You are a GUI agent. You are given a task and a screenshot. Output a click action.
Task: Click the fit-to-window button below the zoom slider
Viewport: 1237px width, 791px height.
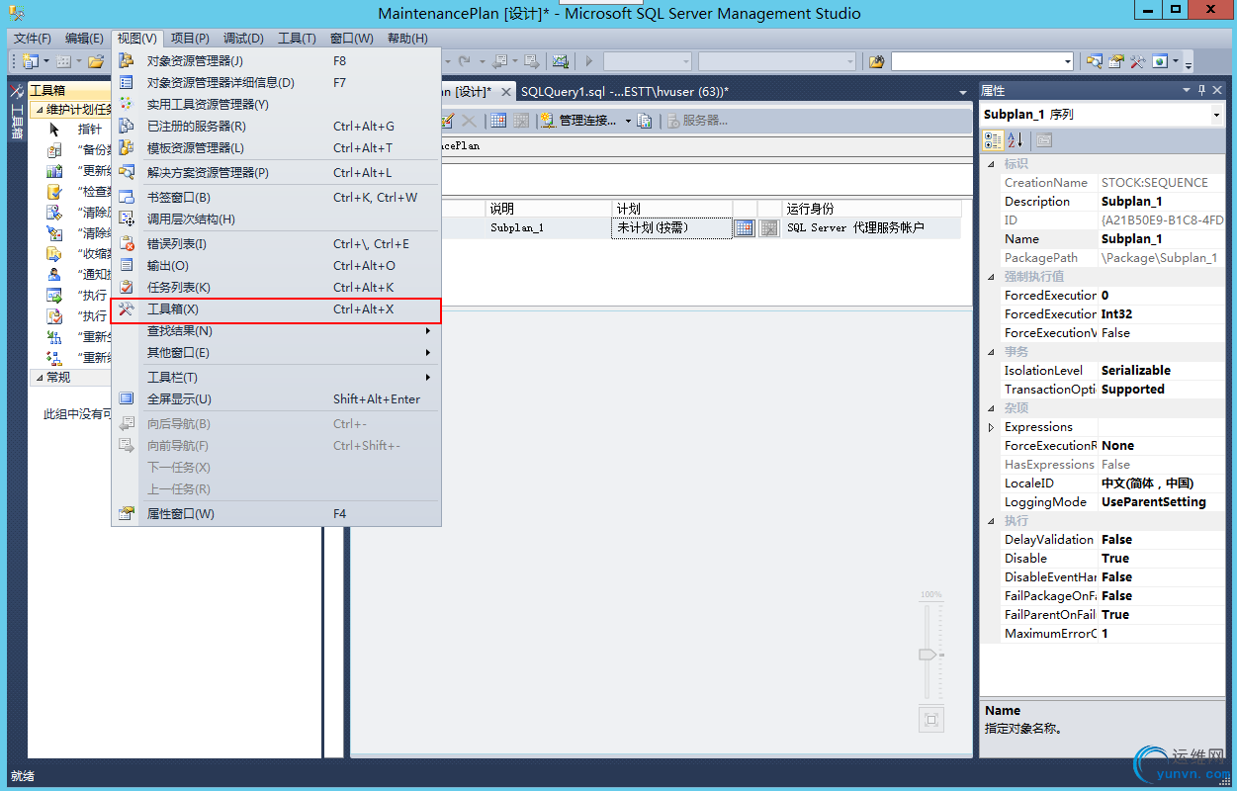tap(930, 719)
